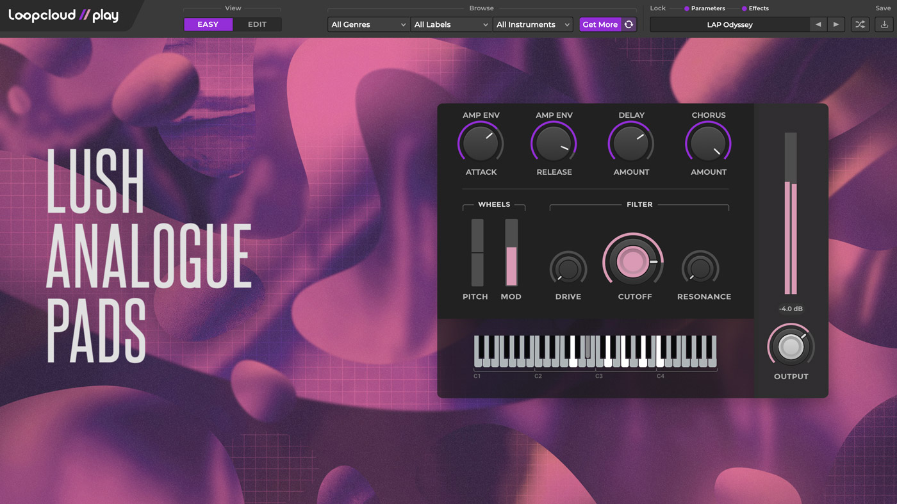
Task: Click the Amp Env Release knob
Action: coord(554,143)
